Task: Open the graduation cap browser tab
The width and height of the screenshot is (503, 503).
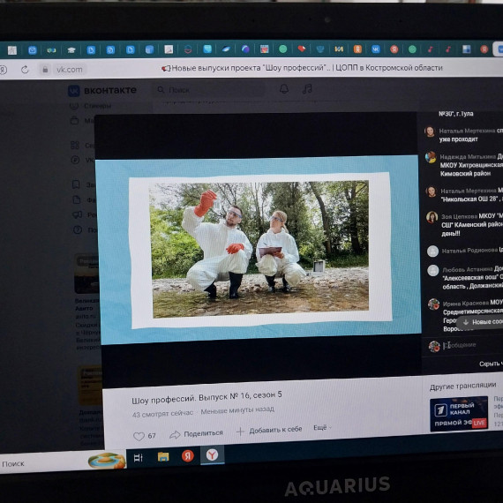Action: click(x=71, y=50)
